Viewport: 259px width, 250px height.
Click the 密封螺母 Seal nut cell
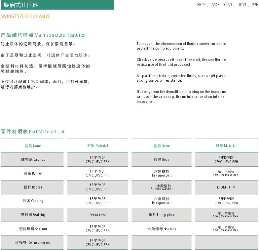click(x=33, y=229)
